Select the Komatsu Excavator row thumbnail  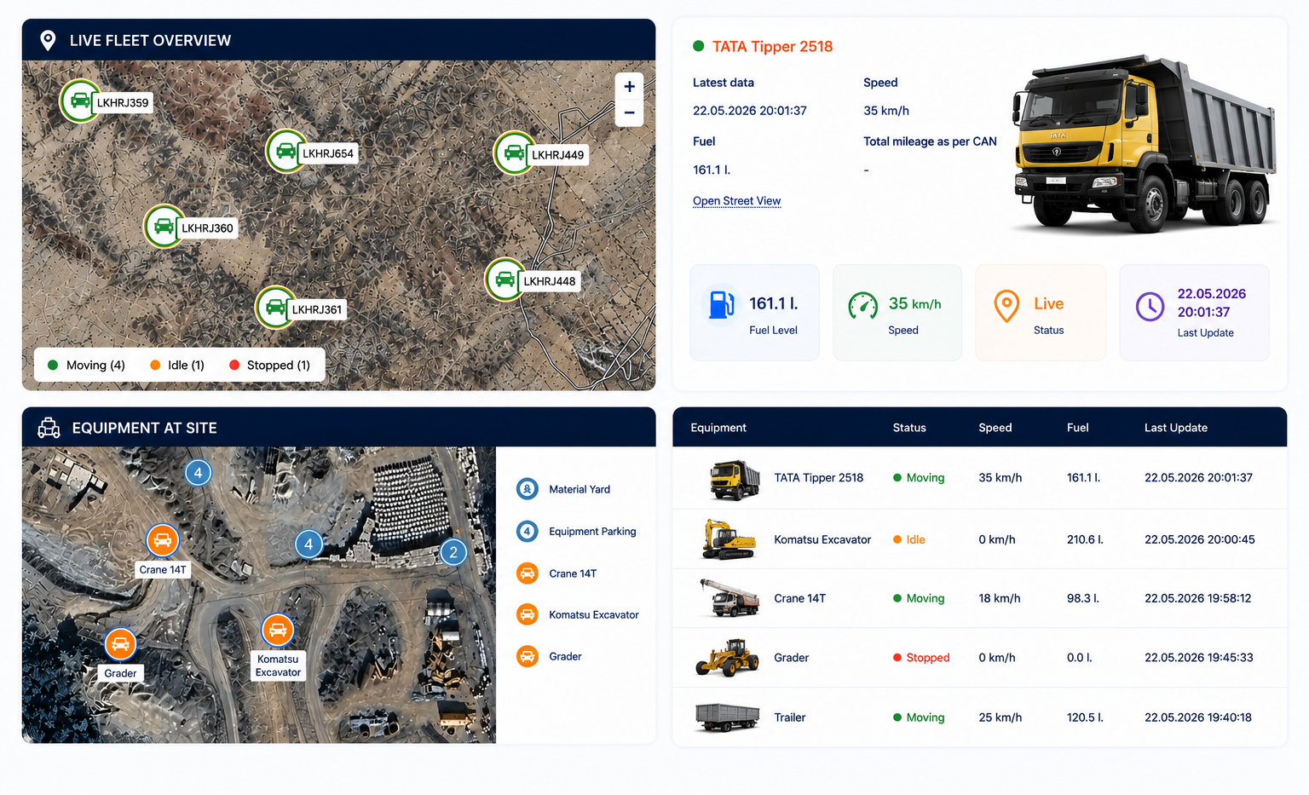click(729, 539)
